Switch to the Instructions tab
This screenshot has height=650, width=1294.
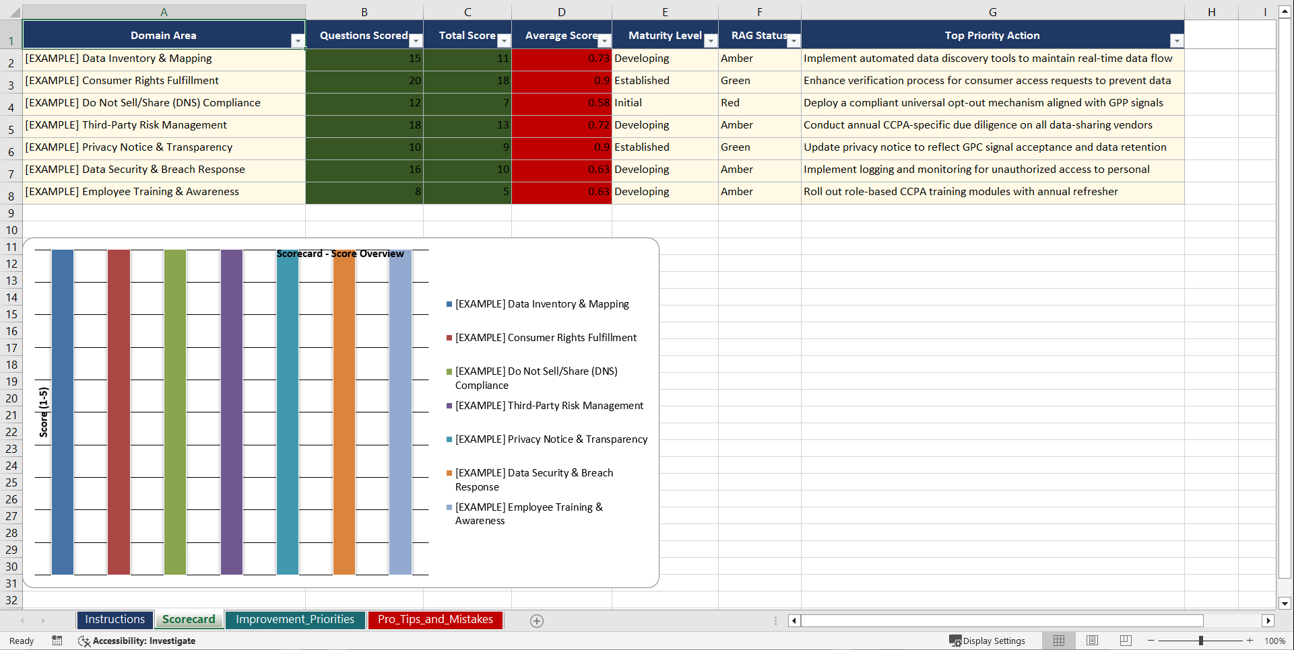[x=115, y=619]
